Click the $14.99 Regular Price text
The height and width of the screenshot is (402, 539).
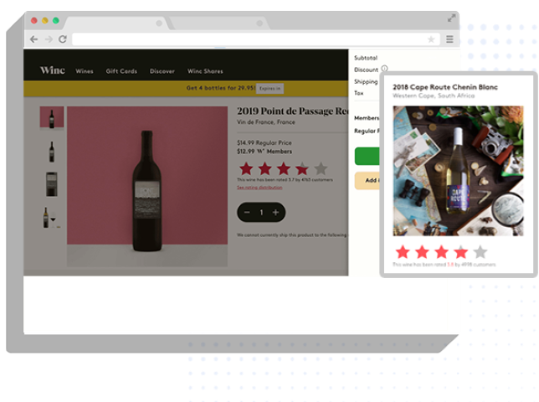[x=264, y=142]
